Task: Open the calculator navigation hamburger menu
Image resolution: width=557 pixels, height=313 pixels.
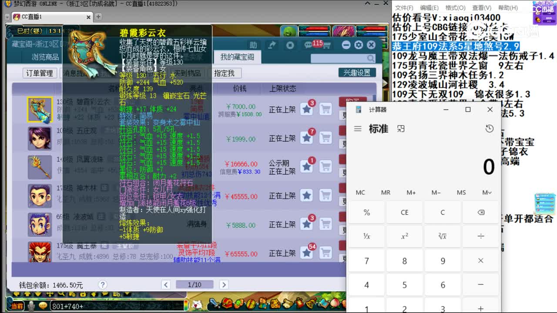Action: [x=358, y=129]
